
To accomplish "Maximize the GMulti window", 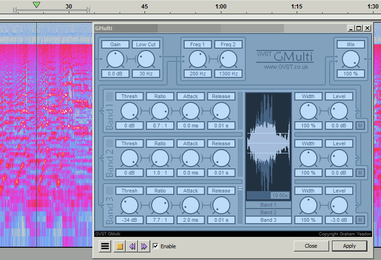I will (359, 28).
